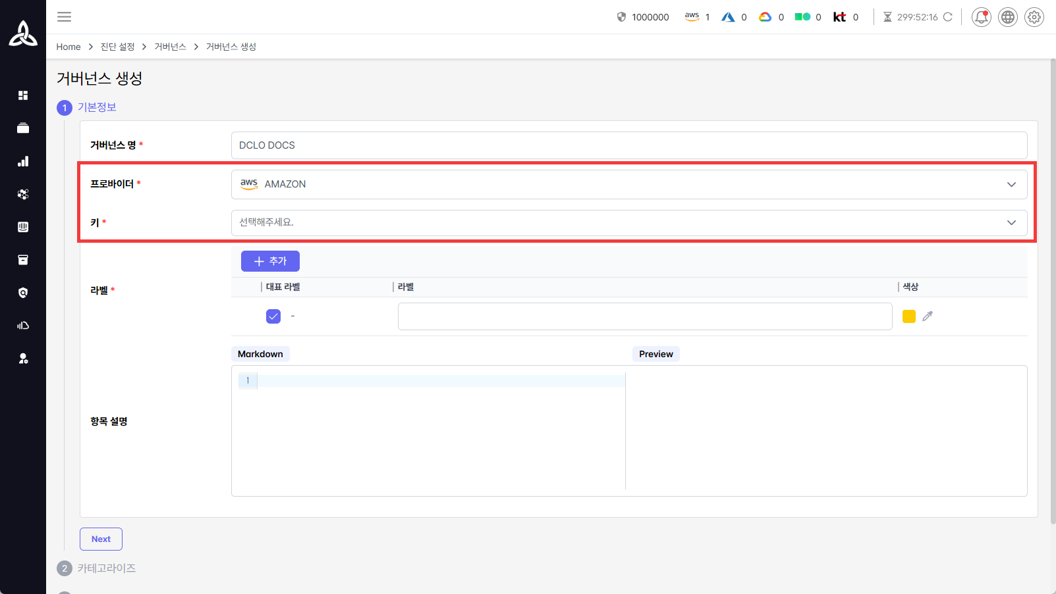Viewport: 1056px width, 594px height.
Task: Click the notification bell icon
Action: [981, 17]
